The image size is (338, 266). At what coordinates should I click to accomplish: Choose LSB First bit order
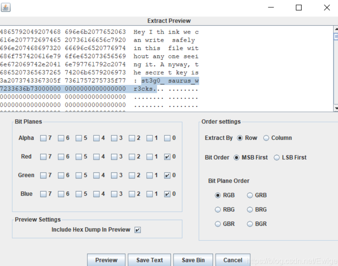tap(277, 157)
